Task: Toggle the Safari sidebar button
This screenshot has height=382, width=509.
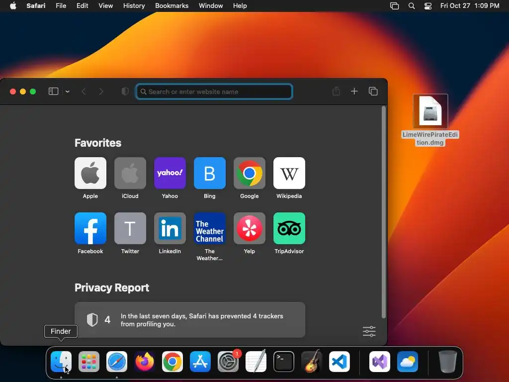Action: (x=53, y=92)
